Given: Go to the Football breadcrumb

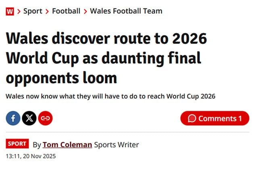Looking at the screenshot, I should click(x=66, y=11).
